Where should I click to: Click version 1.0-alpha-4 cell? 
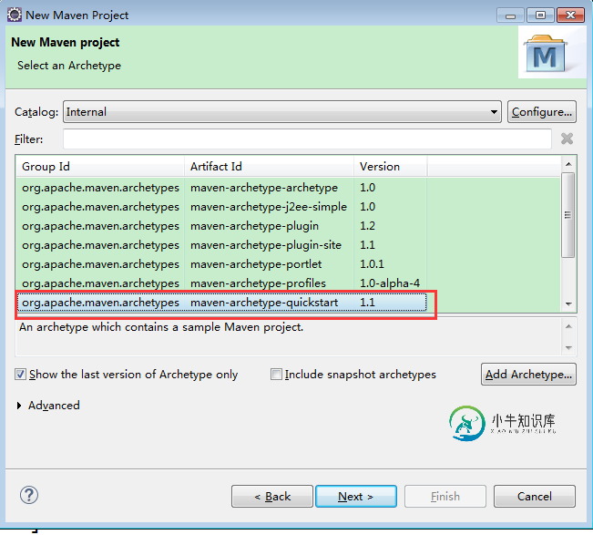[390, 283]
